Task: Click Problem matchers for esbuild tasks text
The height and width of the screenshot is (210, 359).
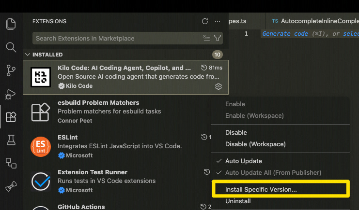Action: (109, 112)
